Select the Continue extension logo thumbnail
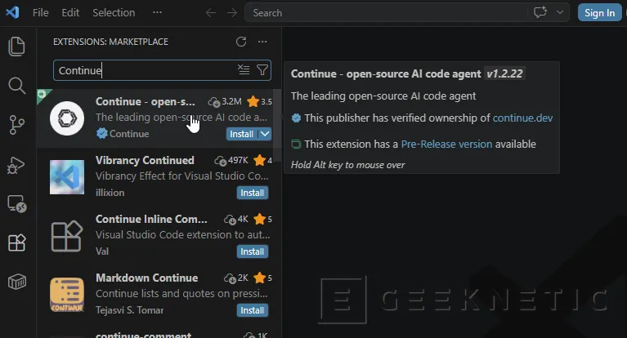This screenshot has height=338, width=627. tap(67, 118)
